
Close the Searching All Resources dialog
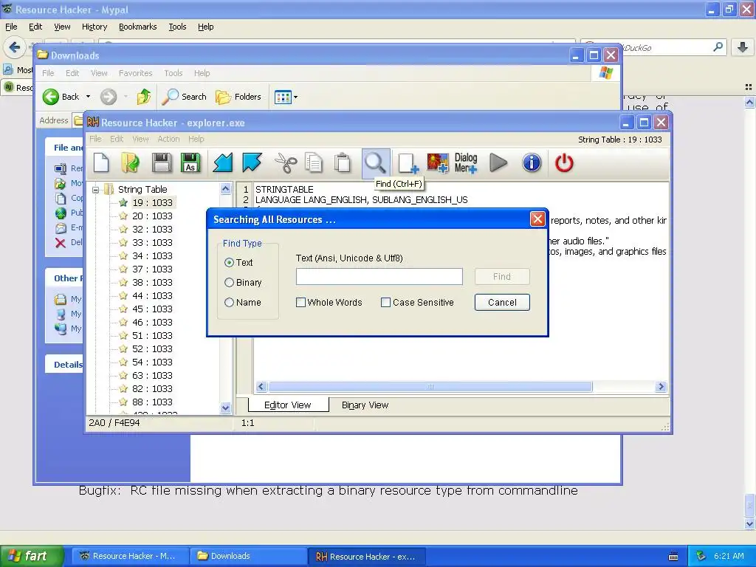[537, 219]
